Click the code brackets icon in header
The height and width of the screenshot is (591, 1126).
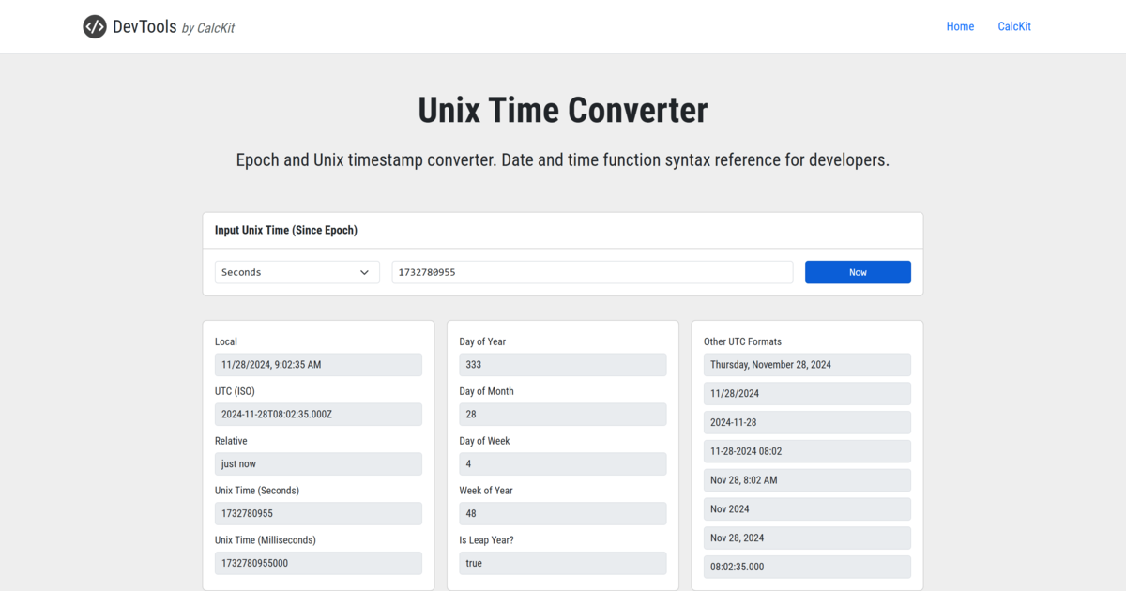pyautogui.click(x=95, y=26)
